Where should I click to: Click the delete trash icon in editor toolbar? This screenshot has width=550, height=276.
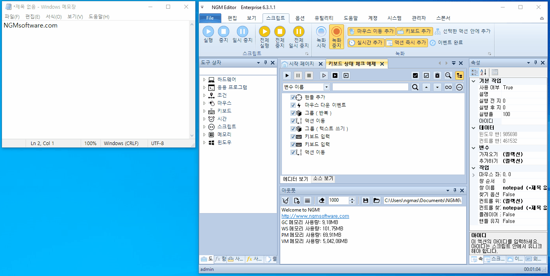point(437,75)
